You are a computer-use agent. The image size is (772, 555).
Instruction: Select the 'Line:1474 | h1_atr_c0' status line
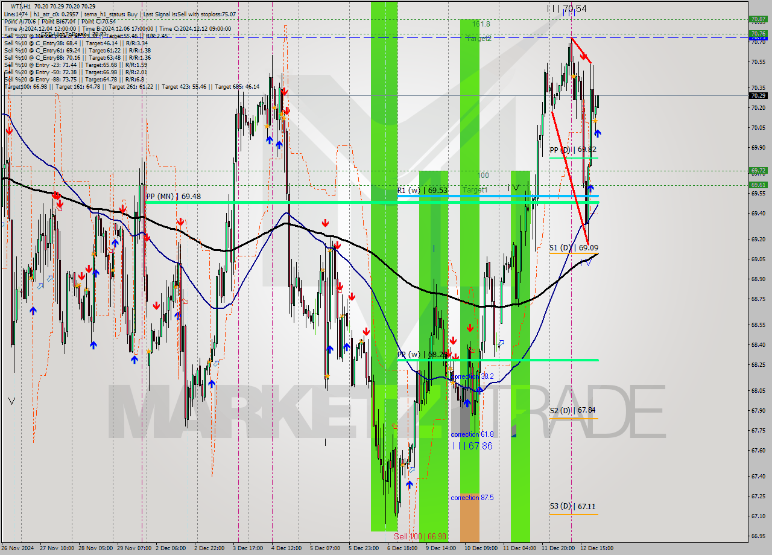[120, 14]
